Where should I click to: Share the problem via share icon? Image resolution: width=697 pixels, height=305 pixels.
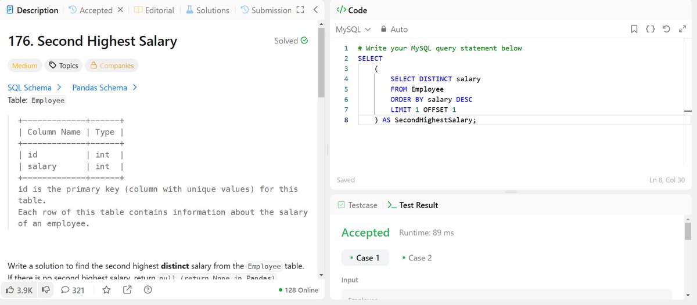127,290
